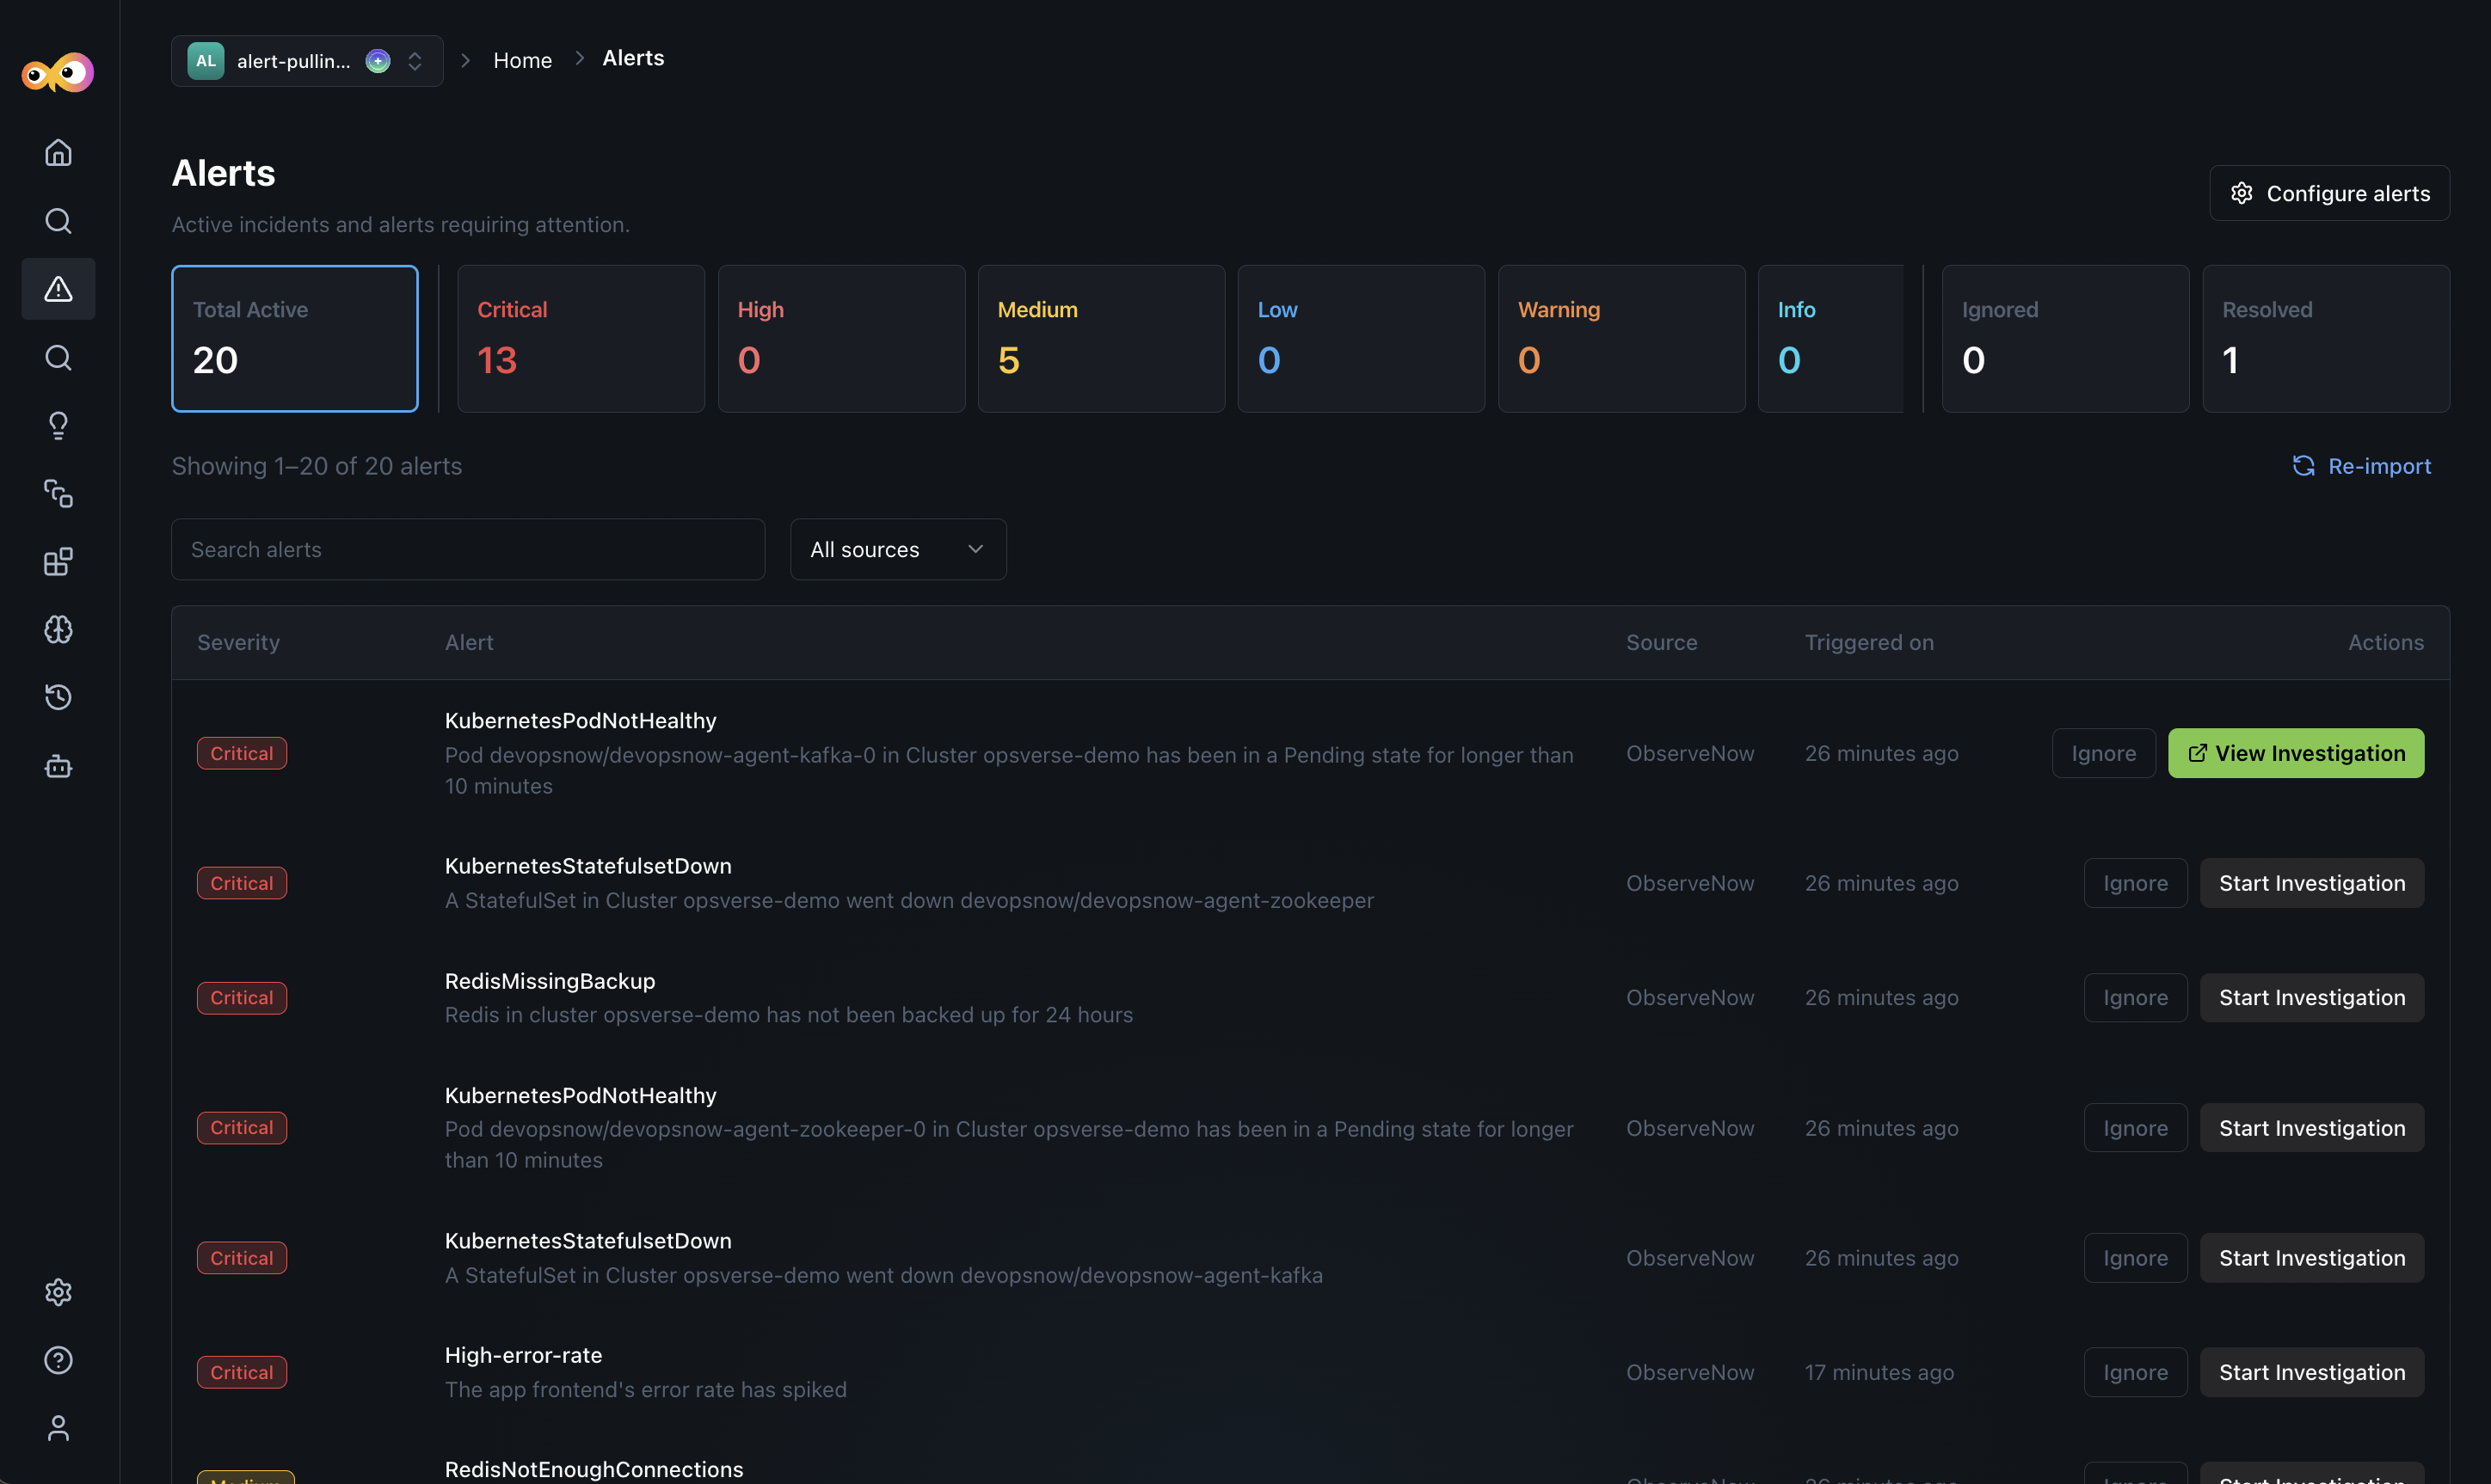
Task: Start Investigation for agent-kafka StatefulsetDown alert
Action: (x=2312, y=1258)
